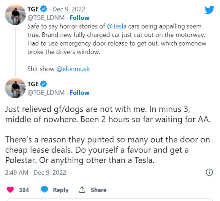This screenshot has height=201, width=220.
Task: Open the 2:49 AM · Dec 9, 2022 timestamp
Action: coord(36,172)
